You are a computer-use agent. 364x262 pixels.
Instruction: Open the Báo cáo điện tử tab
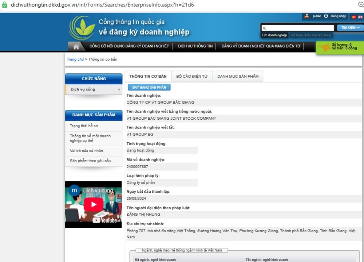pyautogui.click(x=191, y=76)
